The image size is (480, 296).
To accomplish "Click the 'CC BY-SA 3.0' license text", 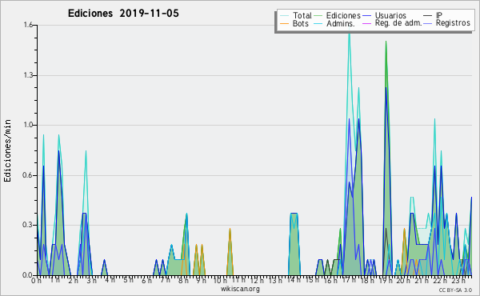I will 455,290.
